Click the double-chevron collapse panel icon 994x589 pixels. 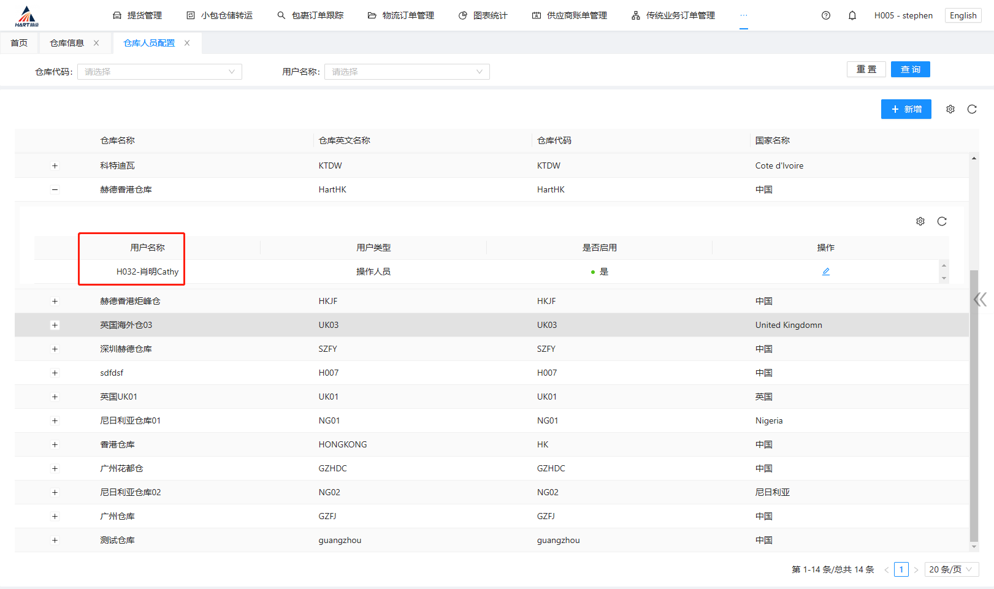pos(980,299)
